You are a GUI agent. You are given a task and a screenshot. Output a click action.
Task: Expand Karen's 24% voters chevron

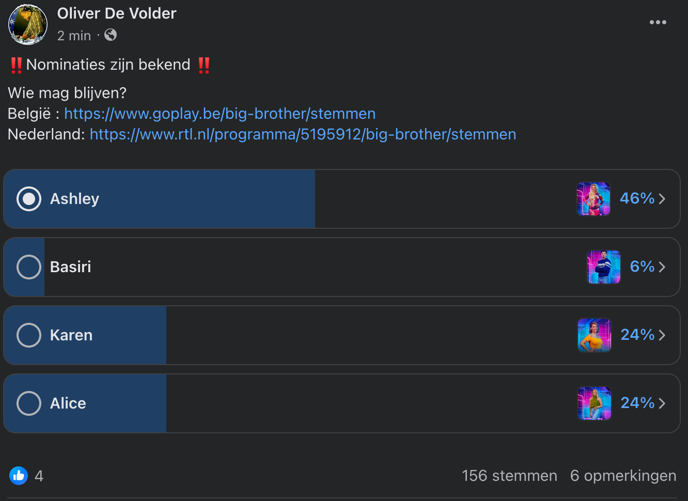coord(662,335)
